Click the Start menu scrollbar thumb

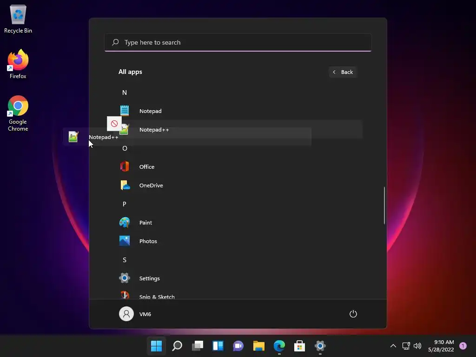point(384,205)
